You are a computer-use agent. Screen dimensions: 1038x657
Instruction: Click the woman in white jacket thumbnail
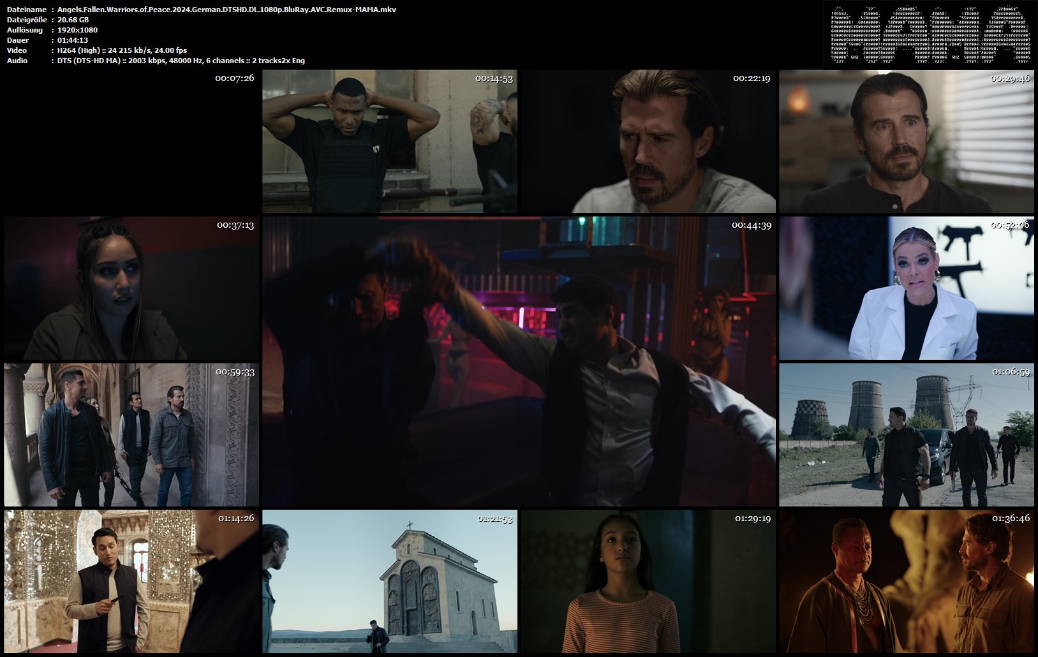coord(906,288)
